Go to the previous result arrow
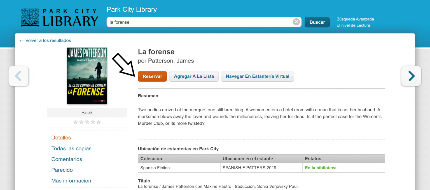Image resolution: width=430 pixels, height=190 pixels. (18, 76)
